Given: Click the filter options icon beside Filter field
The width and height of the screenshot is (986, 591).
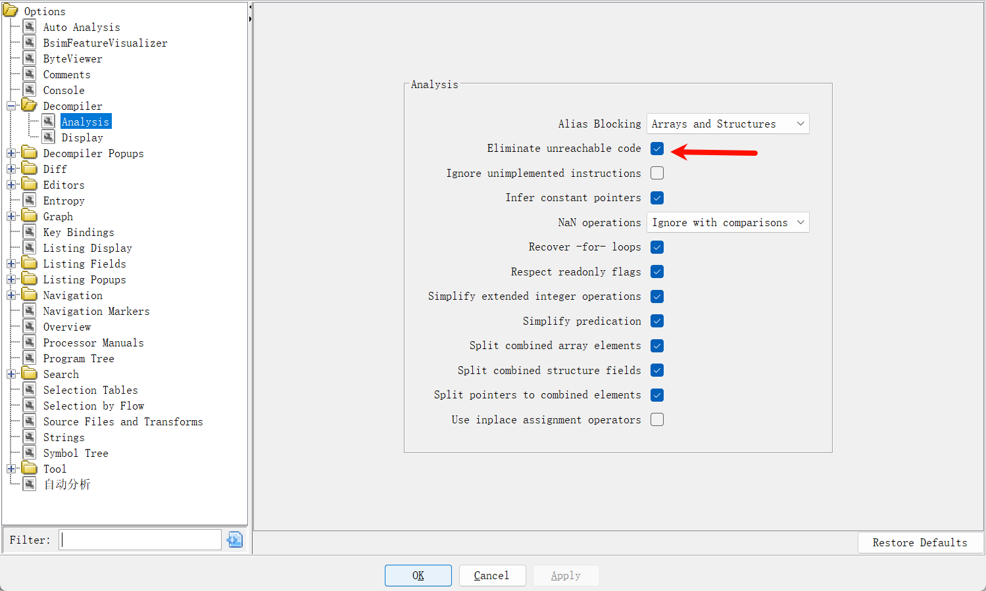Looking at the screenshot, I should pos(235,540).
